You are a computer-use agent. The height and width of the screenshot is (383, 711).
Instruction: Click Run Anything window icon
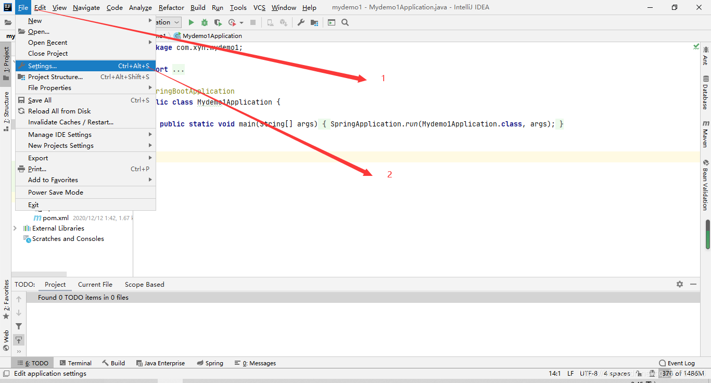(332, 22)
